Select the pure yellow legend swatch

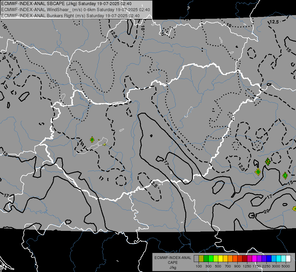[220, 258]
